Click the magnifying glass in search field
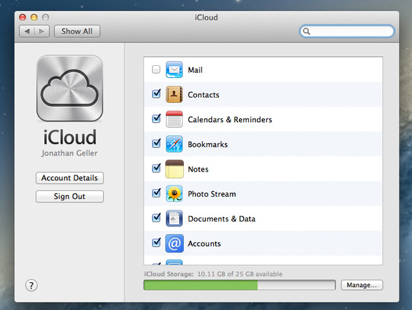This screenshot has width=412, height=310. [x=306, y=31]
